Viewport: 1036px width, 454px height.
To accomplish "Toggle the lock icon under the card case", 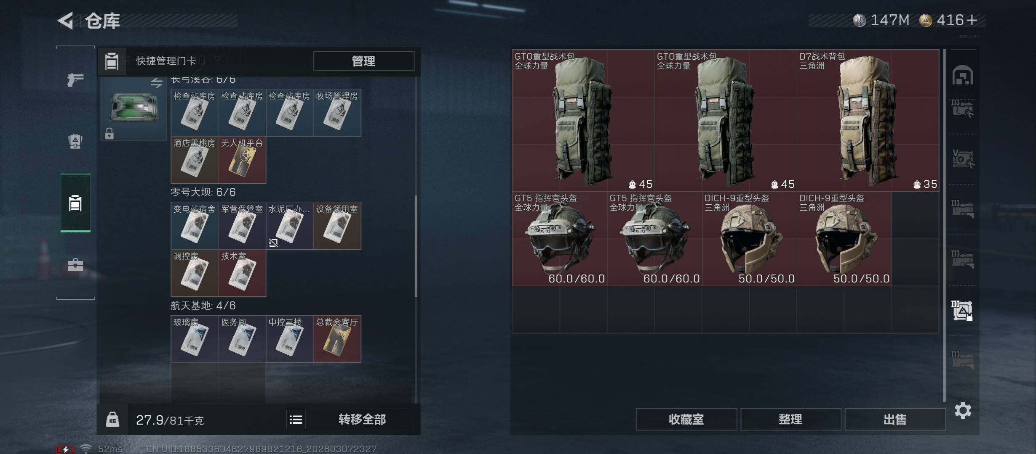I will tap(109, 133).
